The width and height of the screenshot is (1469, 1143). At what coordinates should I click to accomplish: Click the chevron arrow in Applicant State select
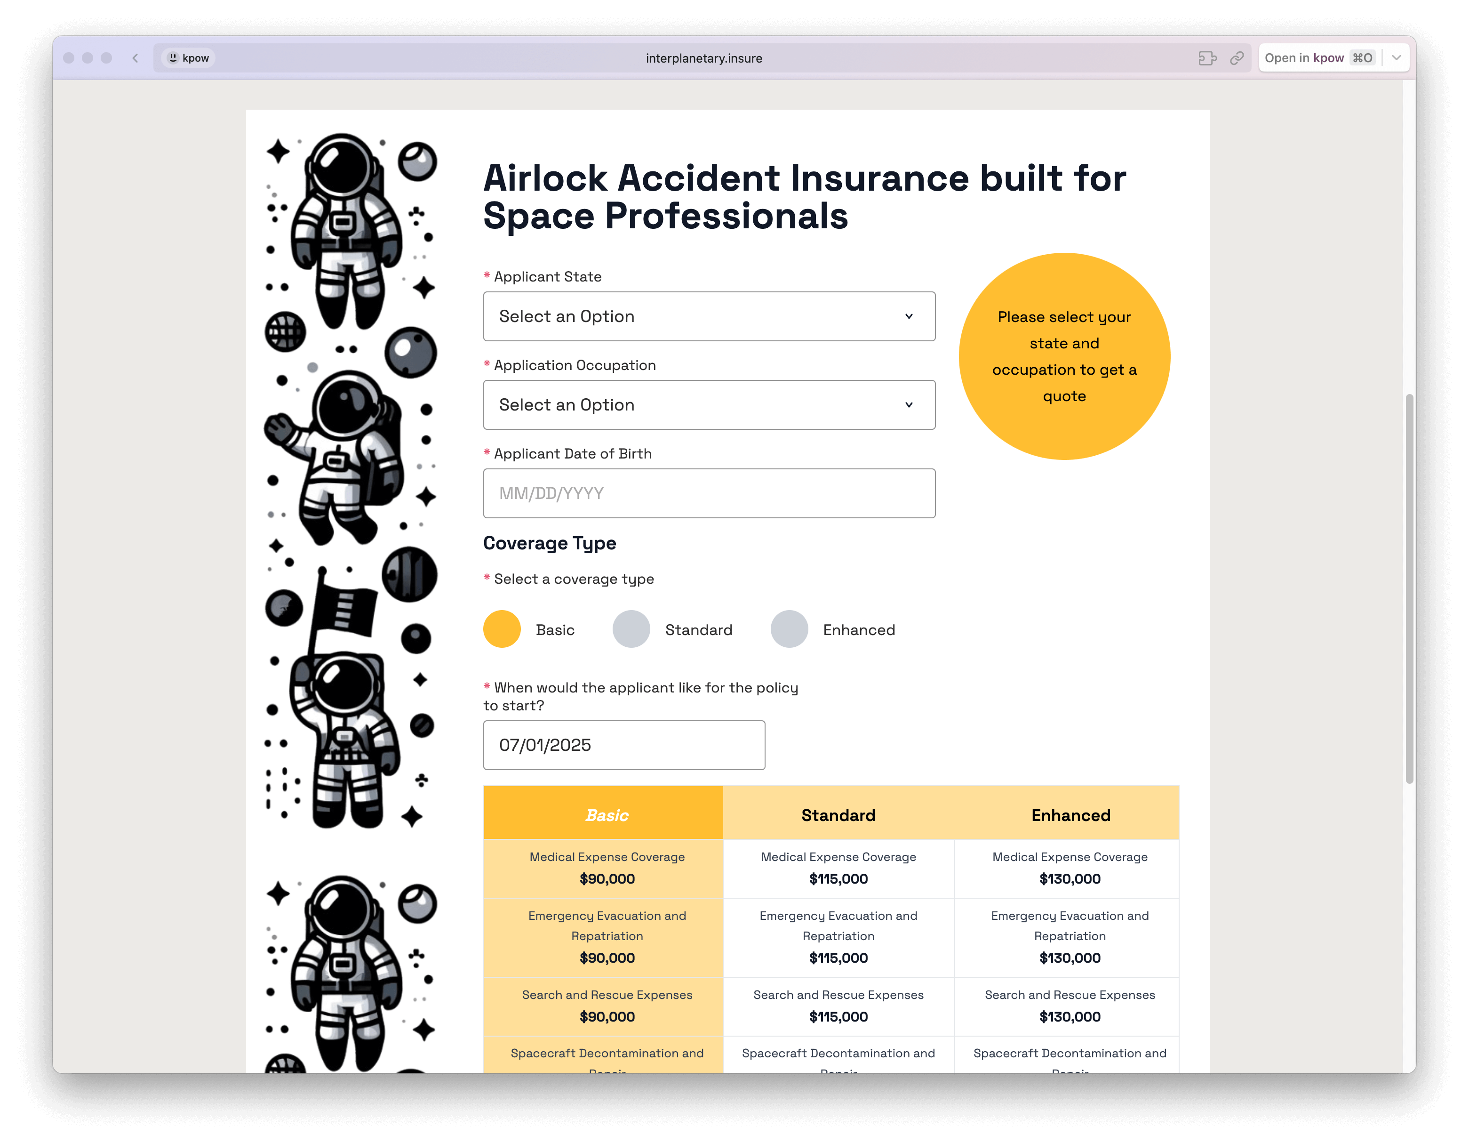point(909,316)
